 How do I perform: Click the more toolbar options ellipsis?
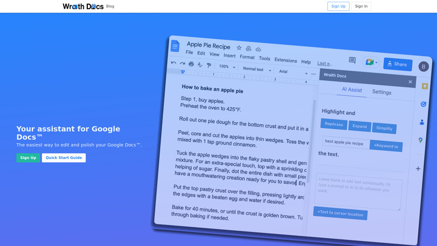(x=314, y=74)
